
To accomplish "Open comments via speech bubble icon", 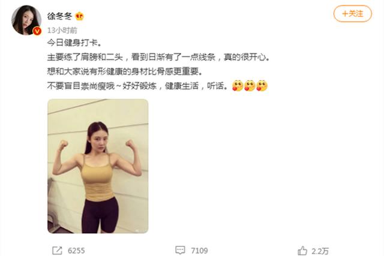I will point(180,250).
